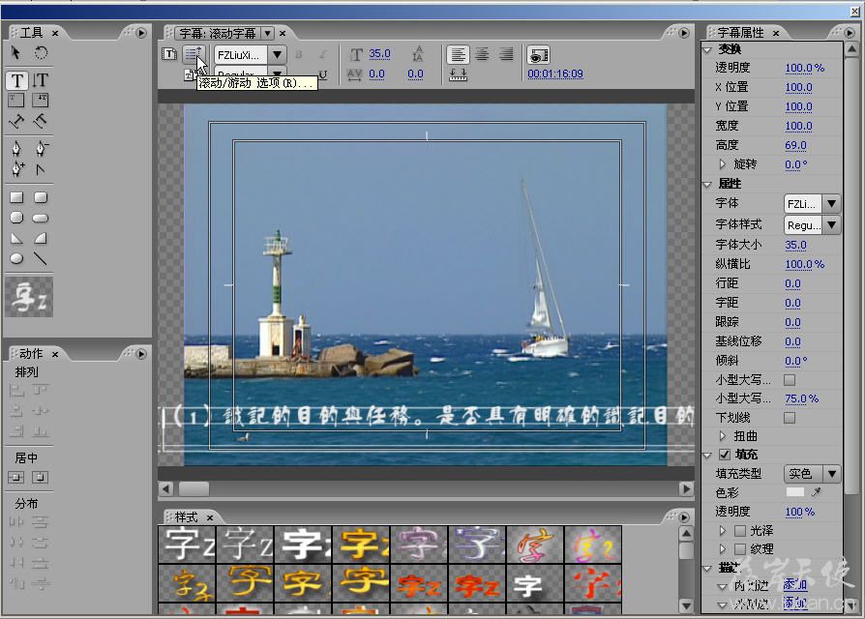Select the Vertical Area Type tool
This screenshot has width=865, height=619.
[41, 100]
